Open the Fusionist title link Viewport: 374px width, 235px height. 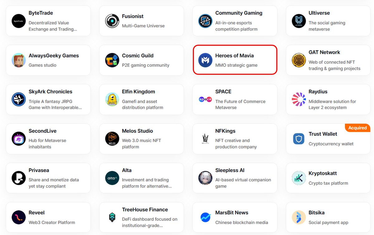pos(133,16)
